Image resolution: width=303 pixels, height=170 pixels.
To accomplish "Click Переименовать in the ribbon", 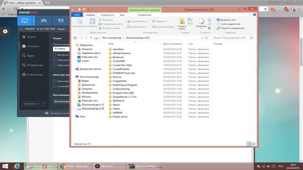I will 163,27.
